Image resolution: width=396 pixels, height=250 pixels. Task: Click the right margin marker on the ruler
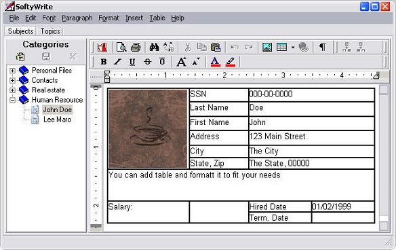376,75
